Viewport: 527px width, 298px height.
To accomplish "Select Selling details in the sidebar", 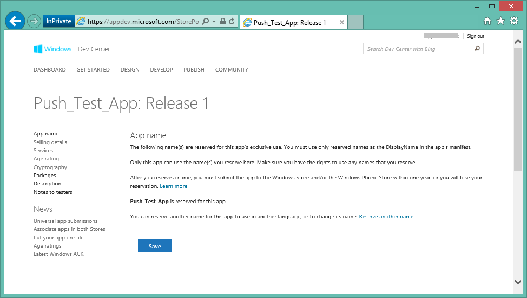I will point(50,142).
